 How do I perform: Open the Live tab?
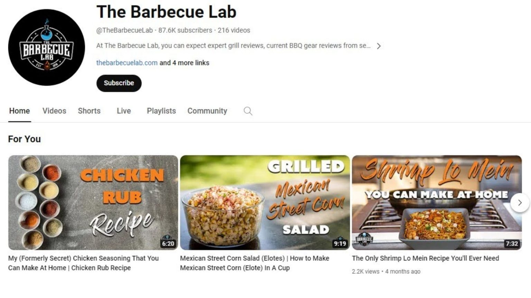(124, 111)
